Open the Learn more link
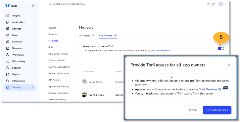The width and height of the screenshot is (240, 122). click(164, 51)
